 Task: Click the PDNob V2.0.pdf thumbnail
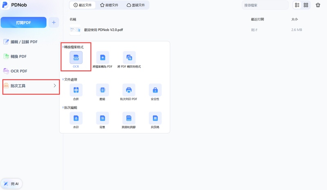click(x=75, y=30)
